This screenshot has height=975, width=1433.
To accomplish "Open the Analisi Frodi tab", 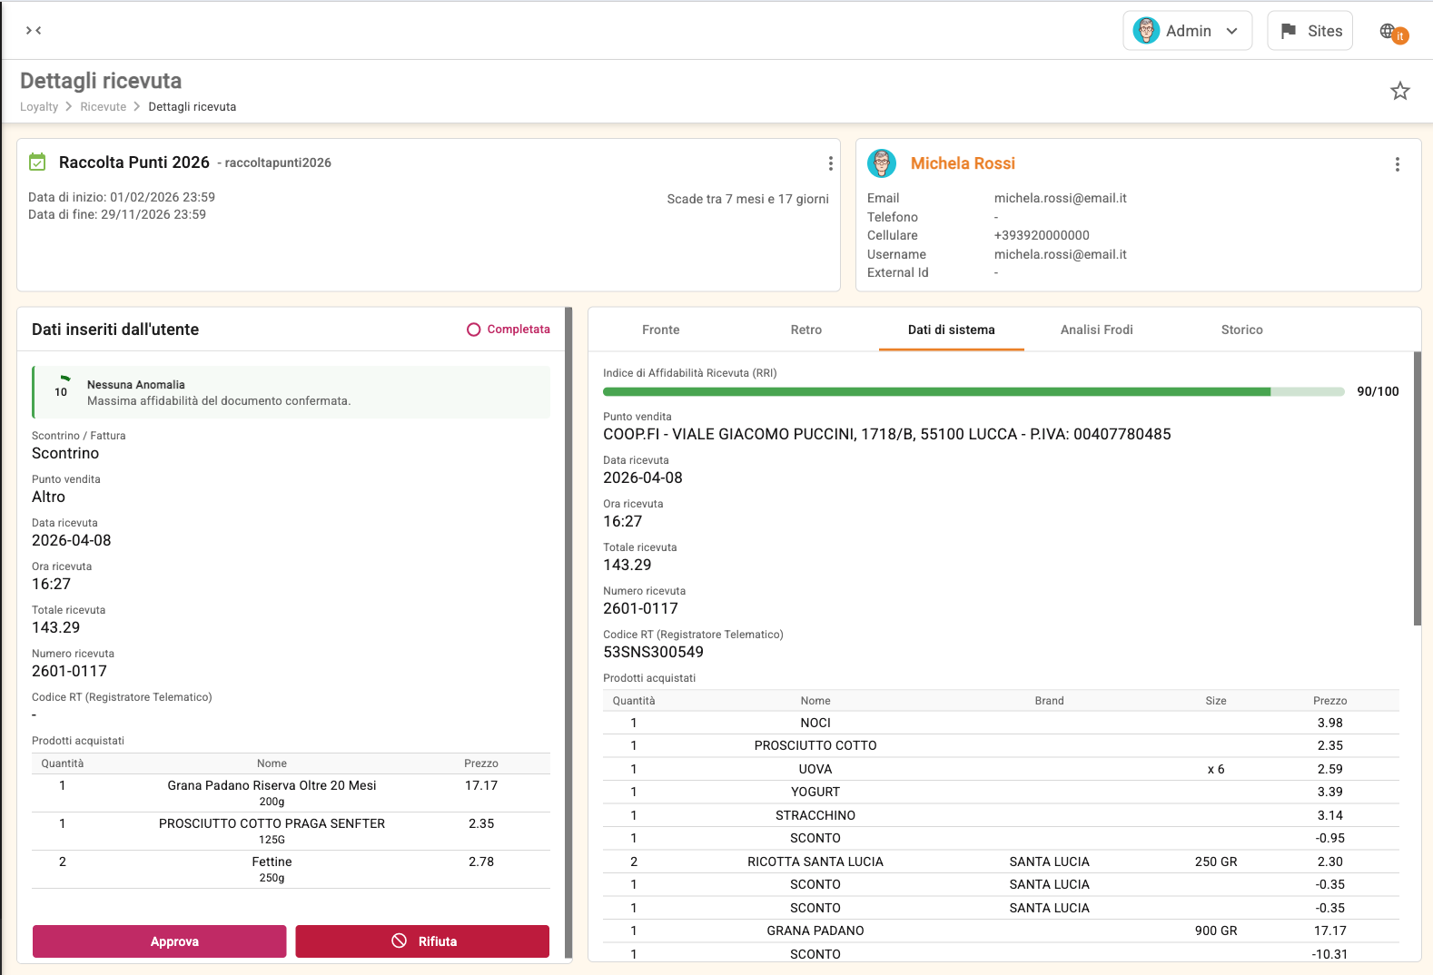I will pos(1096,330).
